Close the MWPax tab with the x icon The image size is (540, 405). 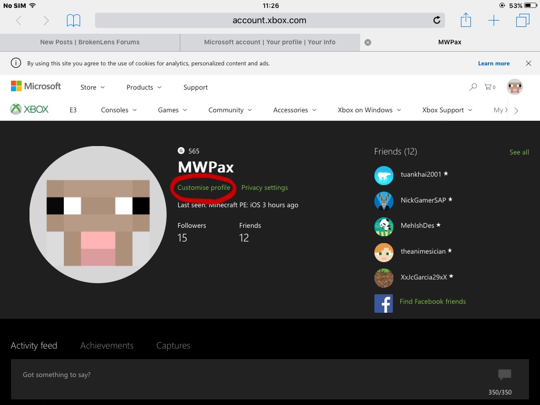pyautogui.click(x=368, y=42)
